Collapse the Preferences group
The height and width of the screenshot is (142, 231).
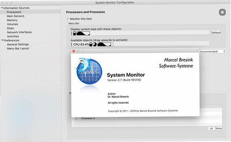coord(2,40)
